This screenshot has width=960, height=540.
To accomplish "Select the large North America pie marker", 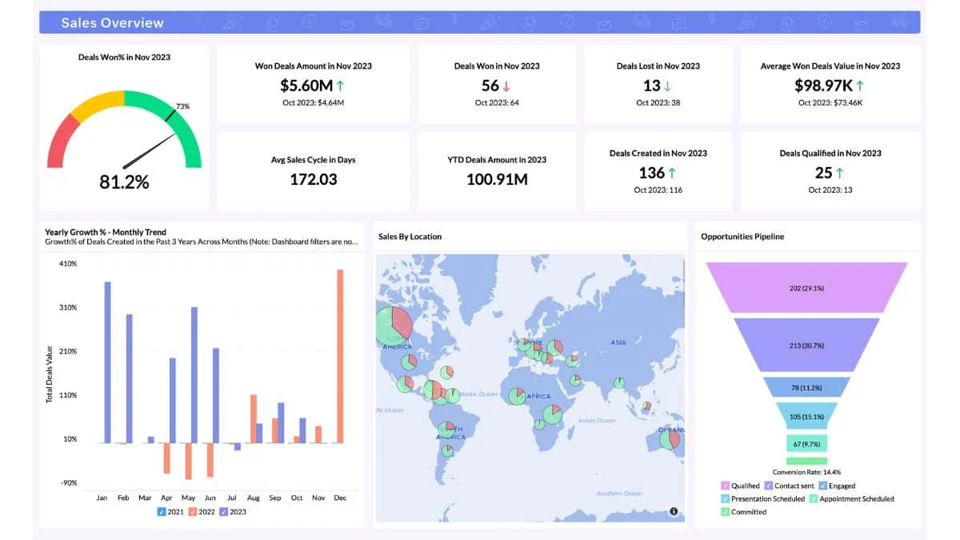I will 394,326.
